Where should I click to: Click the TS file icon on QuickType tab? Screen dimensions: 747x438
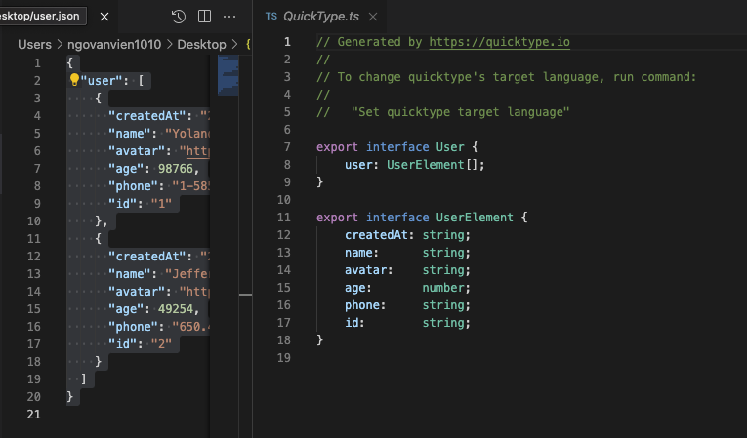coord(271,17)
